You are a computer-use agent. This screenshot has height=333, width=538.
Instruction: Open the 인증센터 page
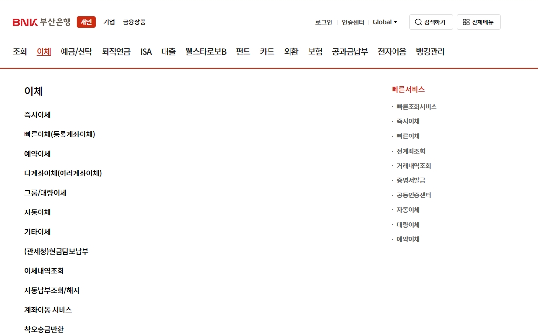pyautogui.click(x=353, y=22)
